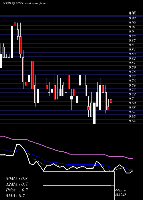Viewport: 143px width, 200px height.
Task: Click the 0.78 price axis label
Action: [132, 72]
